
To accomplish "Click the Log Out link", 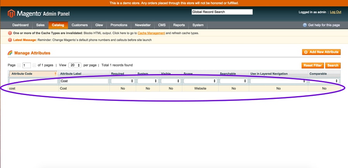I will (x=336, y=12).
